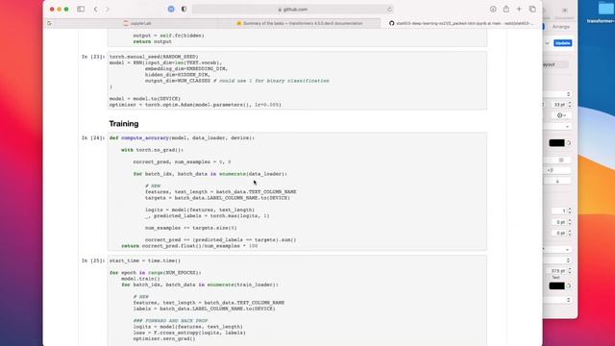Click the start_time = time.time() line

tap(145, 260)
